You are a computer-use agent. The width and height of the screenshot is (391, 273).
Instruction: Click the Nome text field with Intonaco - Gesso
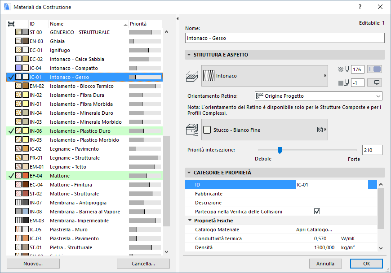tap(285, 38)
